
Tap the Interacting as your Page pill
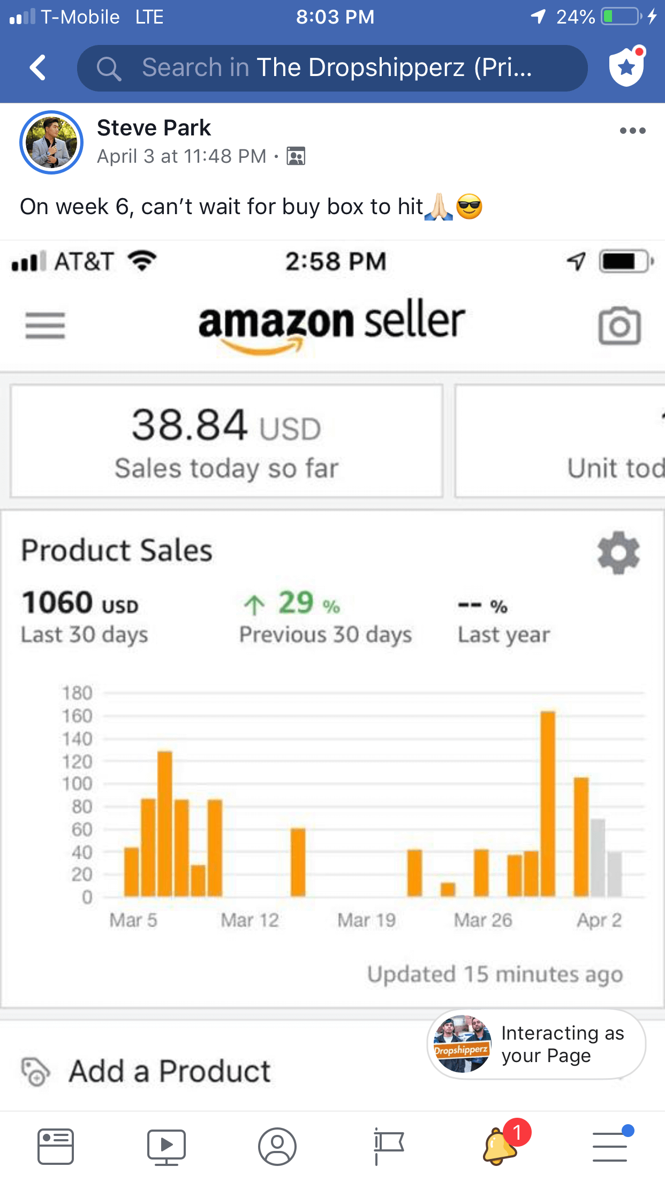click(536, 1044)
